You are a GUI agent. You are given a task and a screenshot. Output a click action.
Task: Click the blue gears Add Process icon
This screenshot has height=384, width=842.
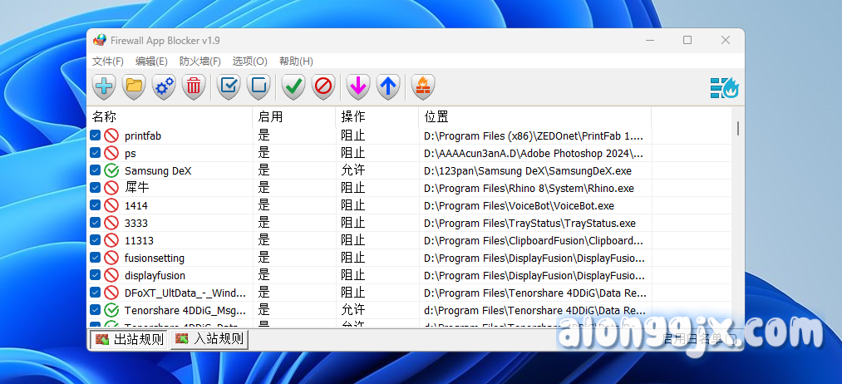coord(164,86)
